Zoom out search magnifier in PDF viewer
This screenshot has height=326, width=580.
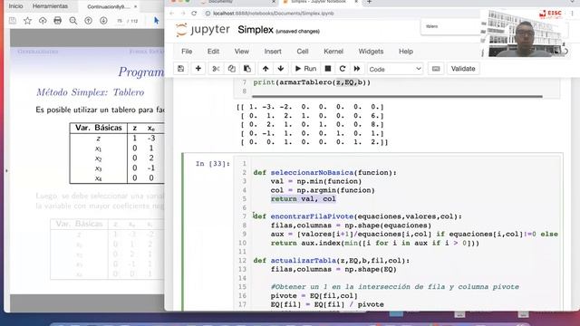point(73,21)
